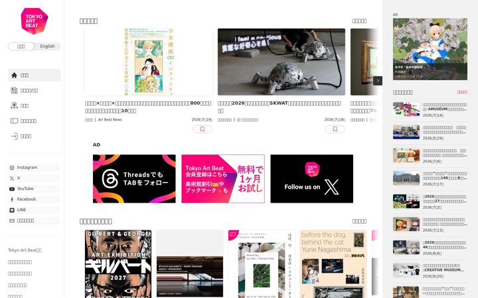Open the ranking article dated 2026/7/17
The width and height of the screenshot is (478, 298).
click(430, 179)
